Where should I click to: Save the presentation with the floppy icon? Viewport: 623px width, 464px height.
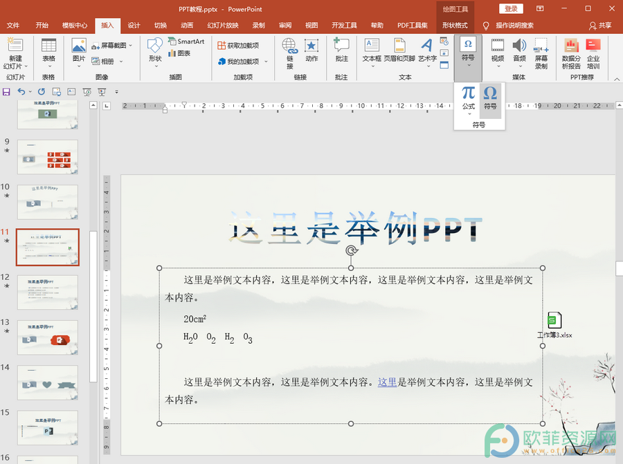coord(6,92)
